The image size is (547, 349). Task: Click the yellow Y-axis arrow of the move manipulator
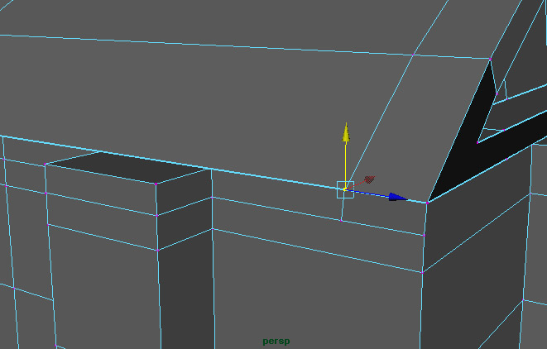[346, 132]
